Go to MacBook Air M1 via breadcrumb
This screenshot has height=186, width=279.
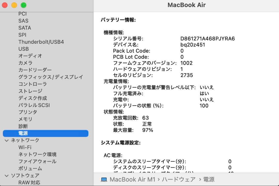133,180
